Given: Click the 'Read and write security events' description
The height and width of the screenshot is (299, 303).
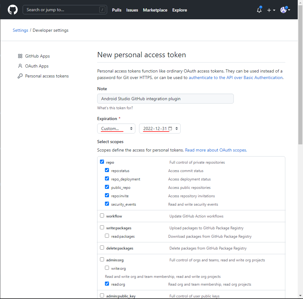Looking at the screenshot, I should click(x=193, y=204).
